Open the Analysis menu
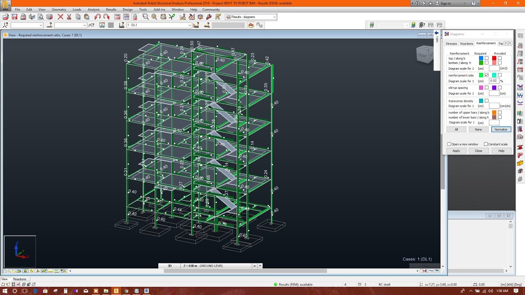The width and height of the screenshot is (525, 295). pos(94,9)
